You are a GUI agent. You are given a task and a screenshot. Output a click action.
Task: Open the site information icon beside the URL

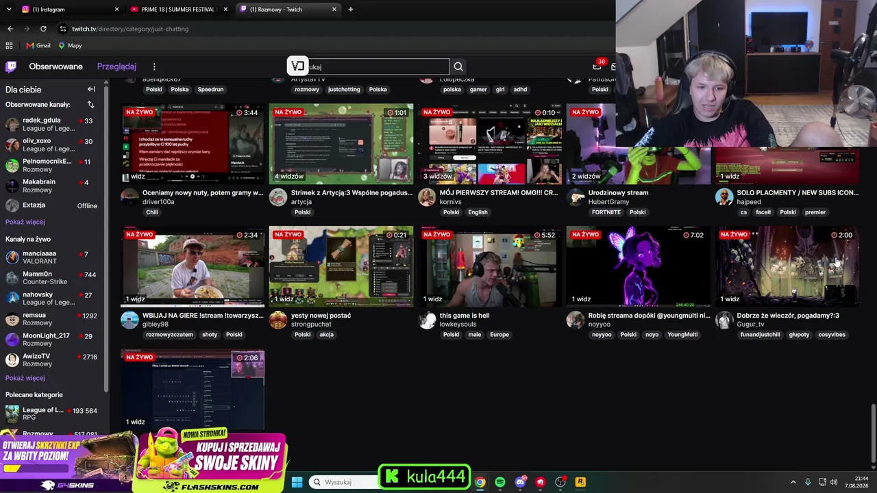pos(63,29)
